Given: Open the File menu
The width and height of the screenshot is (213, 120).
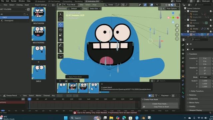Looking at the screenshot, I should coord(2,1).
